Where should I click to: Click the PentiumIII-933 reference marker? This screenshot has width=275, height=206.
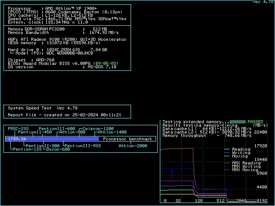coord(82,146)
